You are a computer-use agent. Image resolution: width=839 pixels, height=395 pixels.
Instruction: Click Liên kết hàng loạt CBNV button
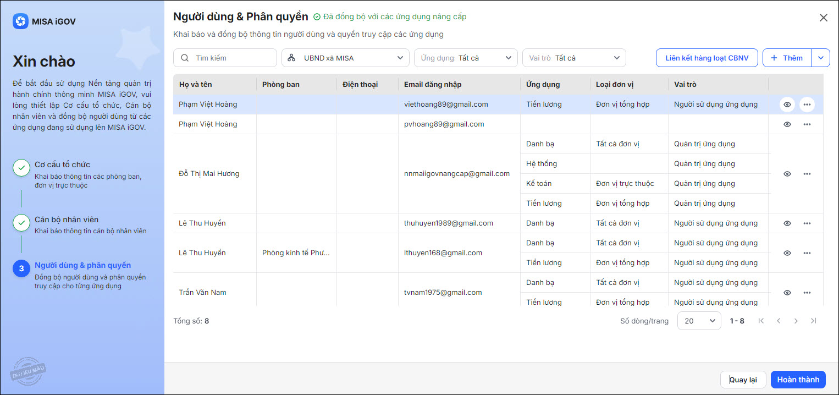pyautogui.click(x=706, y=58)
